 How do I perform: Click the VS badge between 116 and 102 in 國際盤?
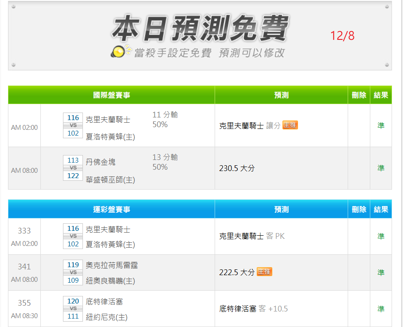tap(73, 125)
